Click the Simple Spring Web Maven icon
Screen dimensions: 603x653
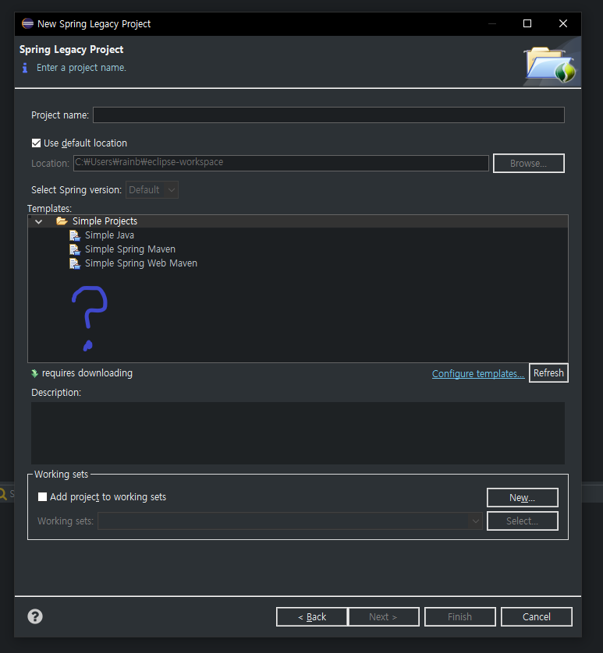[x=75, y=264]
